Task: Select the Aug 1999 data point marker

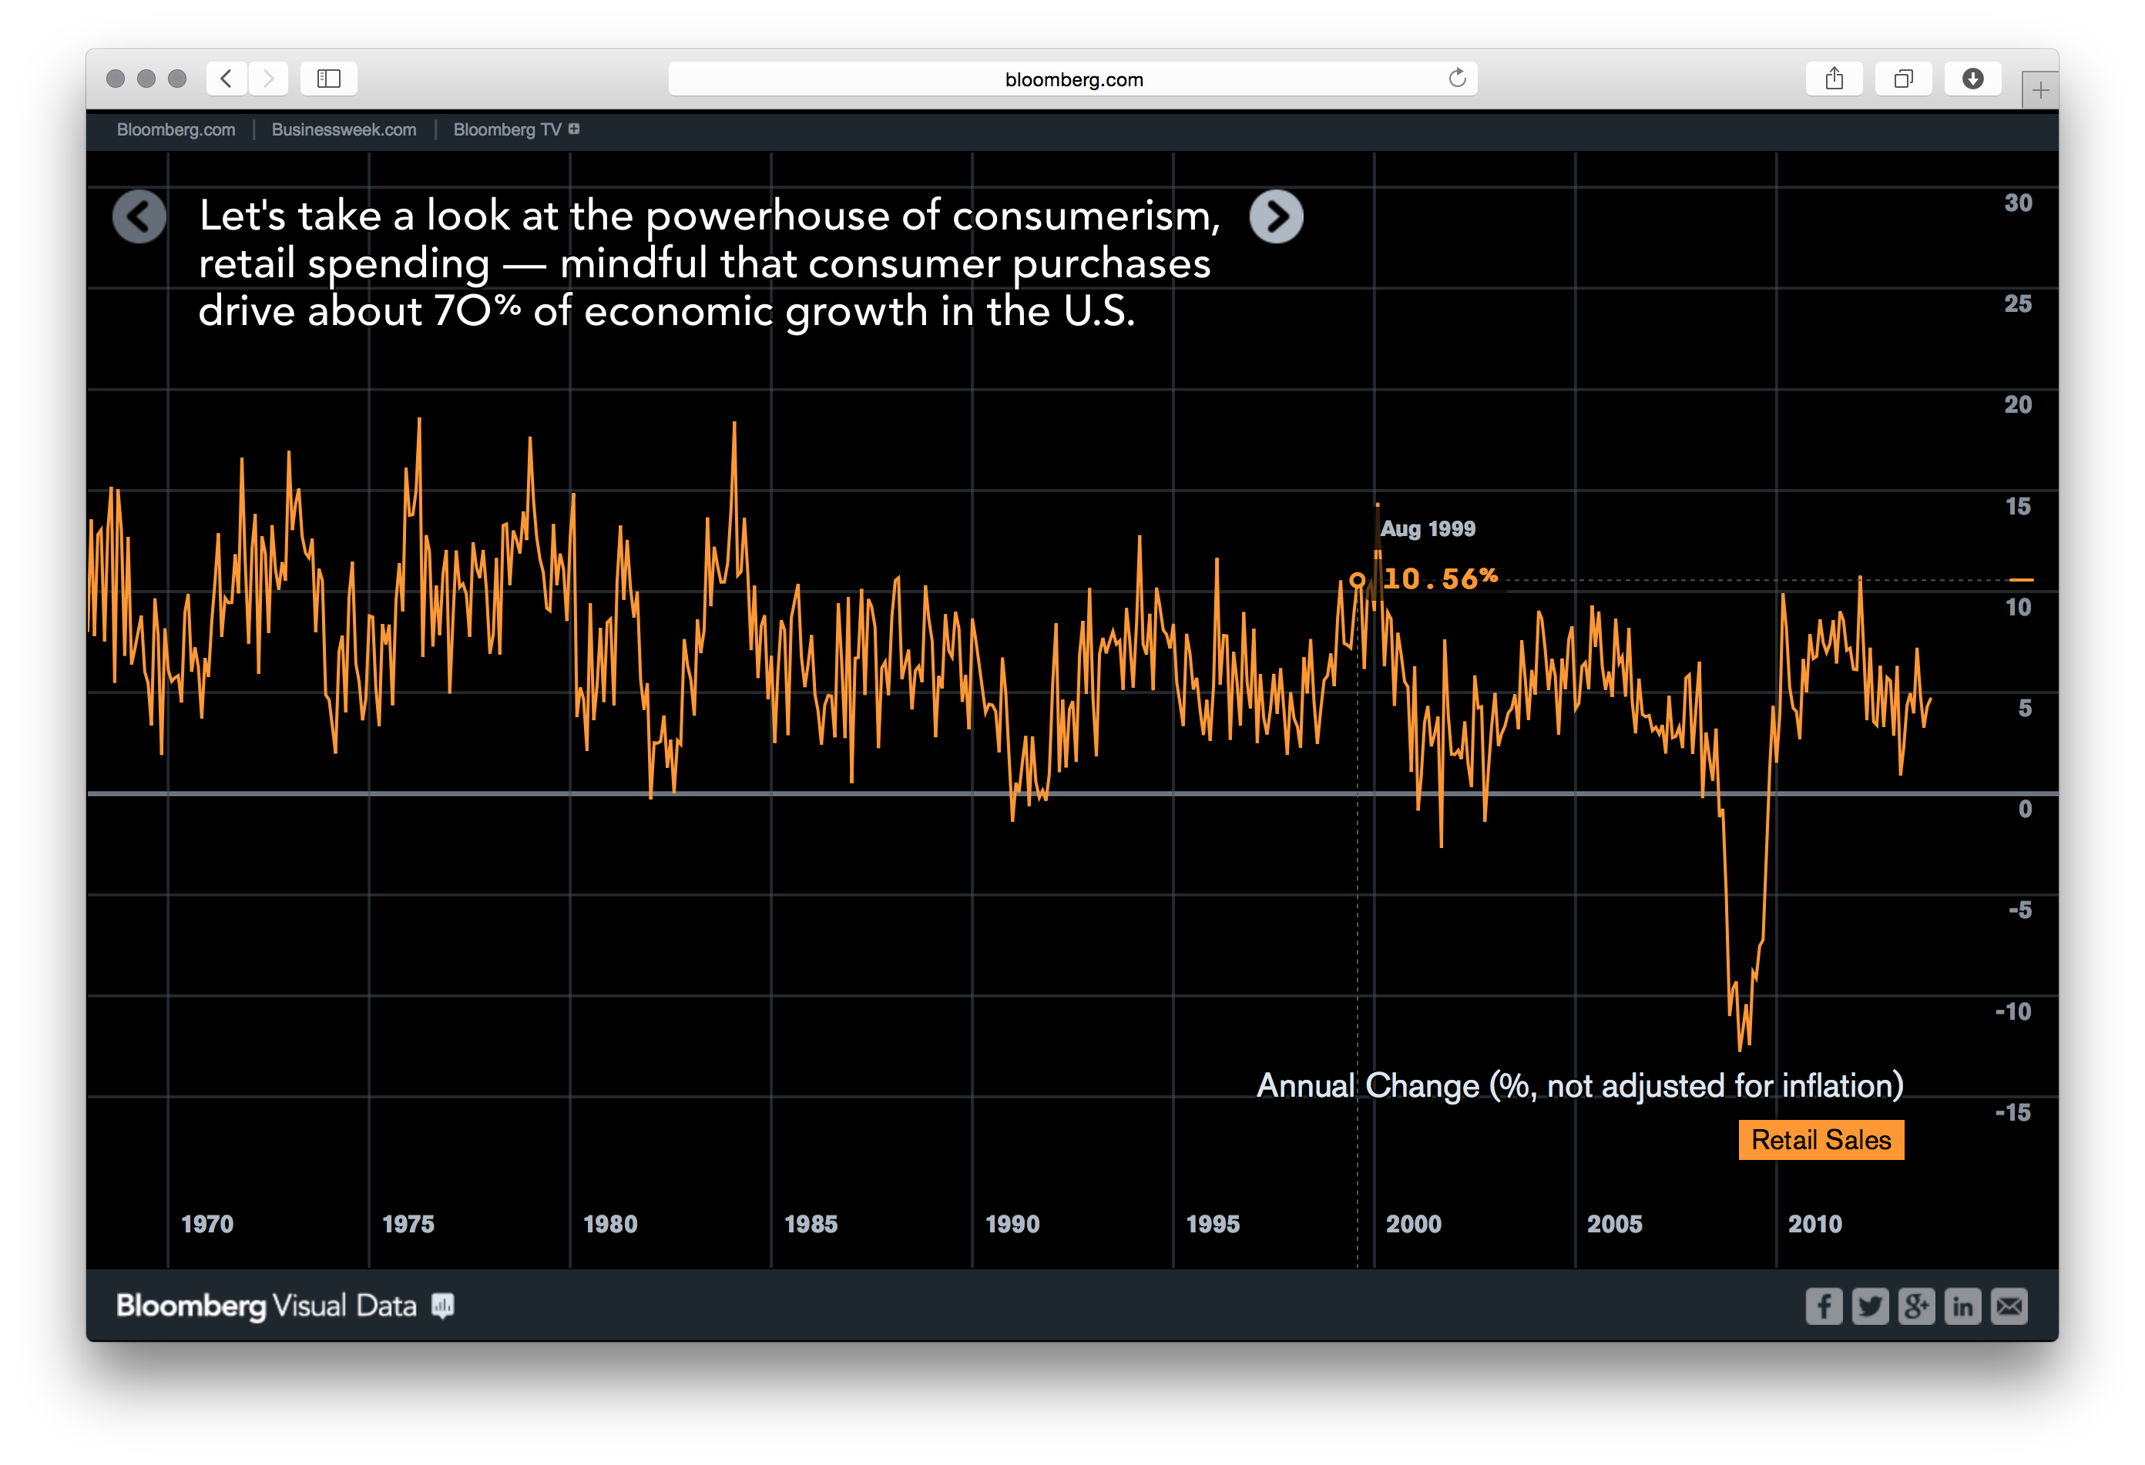Action: 1358,580
